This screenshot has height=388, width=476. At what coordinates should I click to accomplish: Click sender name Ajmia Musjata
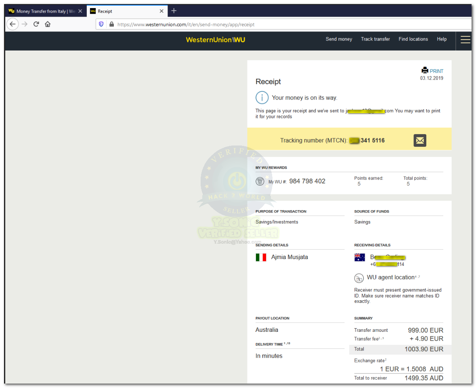tap(289, 257)
